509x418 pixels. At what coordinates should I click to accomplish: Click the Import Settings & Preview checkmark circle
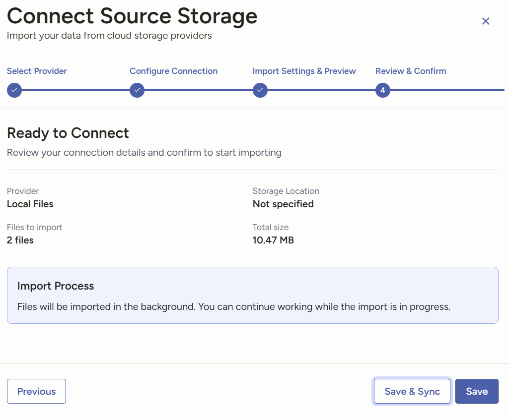click(x=260, y=90)
